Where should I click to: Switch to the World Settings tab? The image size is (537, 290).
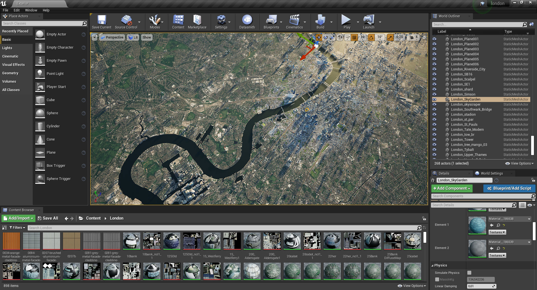point(491,173)
